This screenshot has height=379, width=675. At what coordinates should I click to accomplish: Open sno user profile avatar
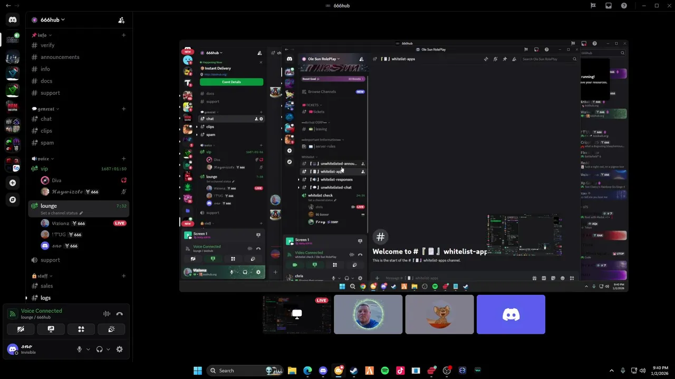13,349
